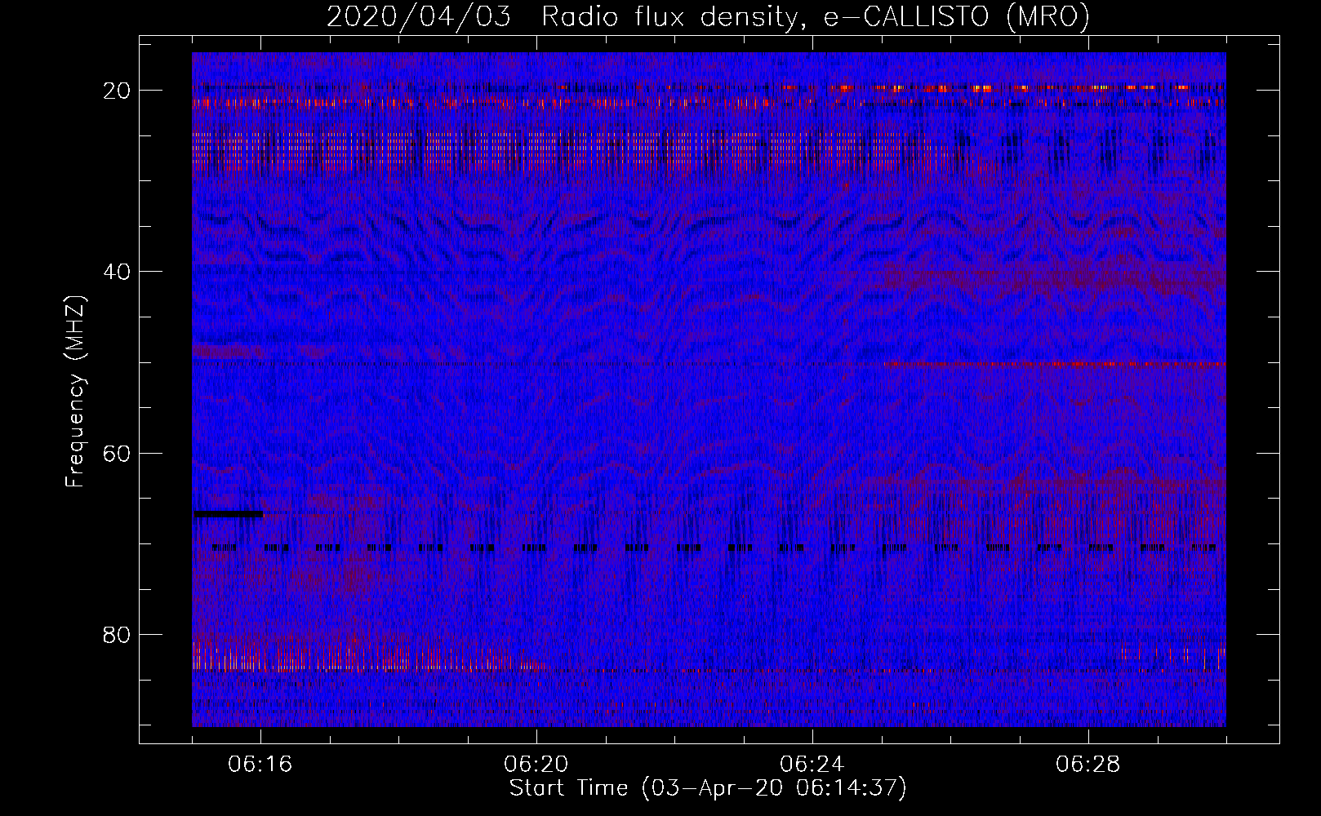Viewport: 1321px width, 816px height.
Task: Click the 06:24 time tick label
Action: click(x=812, y=765)
